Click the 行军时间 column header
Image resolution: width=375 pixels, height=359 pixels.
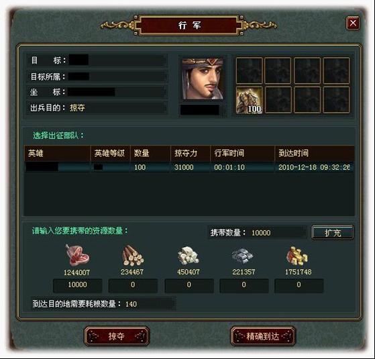(x=229, y=153)
